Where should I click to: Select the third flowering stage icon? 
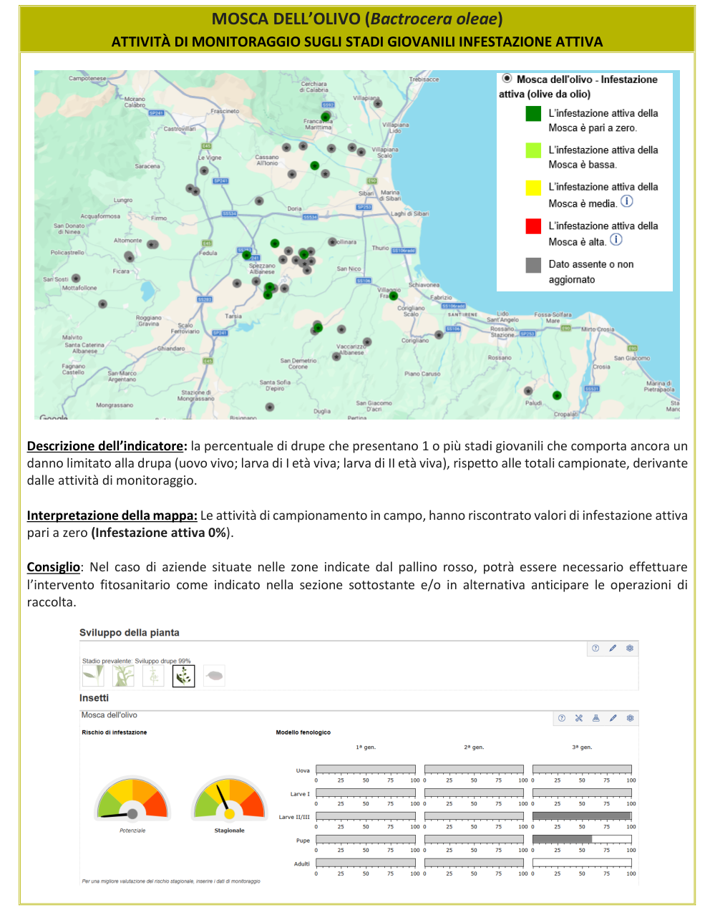click(153, 675)
